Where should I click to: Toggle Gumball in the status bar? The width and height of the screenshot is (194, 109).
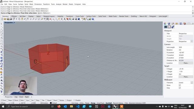(x=109, y=103)
